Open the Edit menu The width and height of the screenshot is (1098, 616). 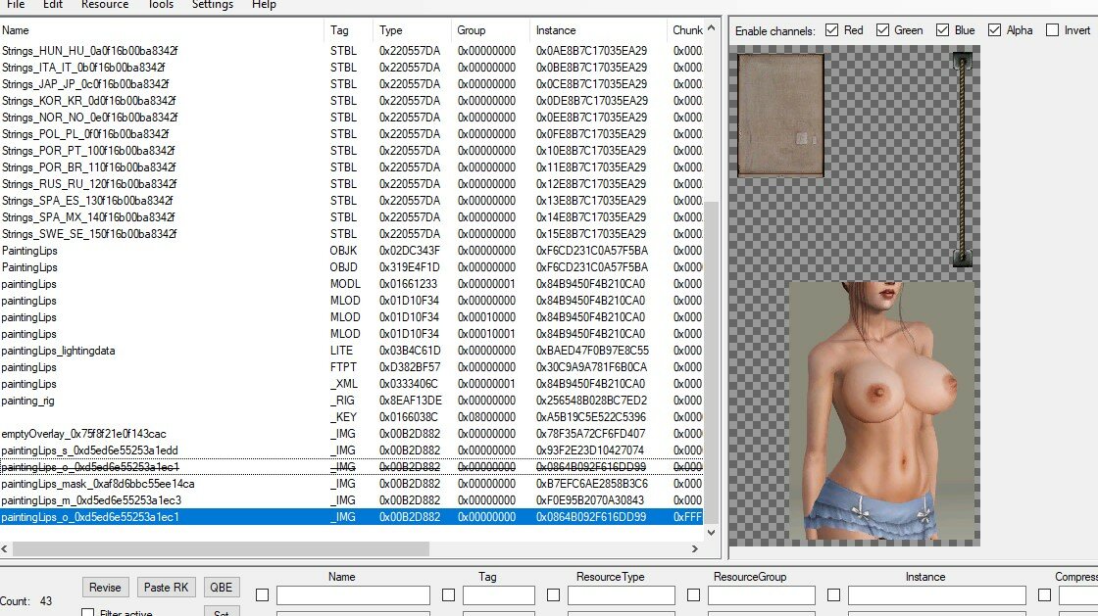click(53, 4)
